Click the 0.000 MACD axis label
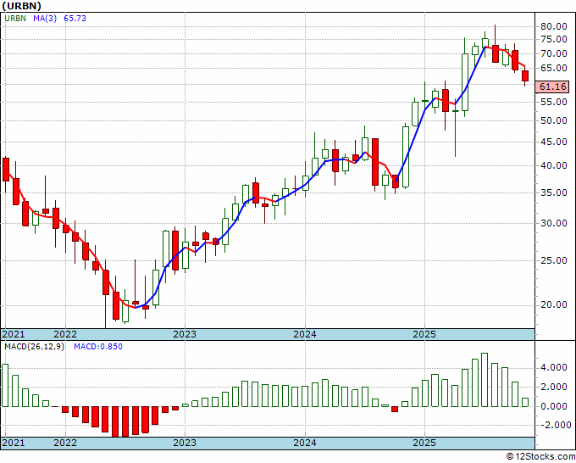This screenshot has width=576, height=463. [554, 406]
